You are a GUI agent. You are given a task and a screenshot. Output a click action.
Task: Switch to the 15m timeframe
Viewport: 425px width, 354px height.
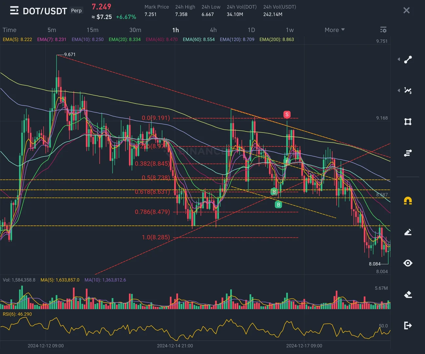coord(92,30)
